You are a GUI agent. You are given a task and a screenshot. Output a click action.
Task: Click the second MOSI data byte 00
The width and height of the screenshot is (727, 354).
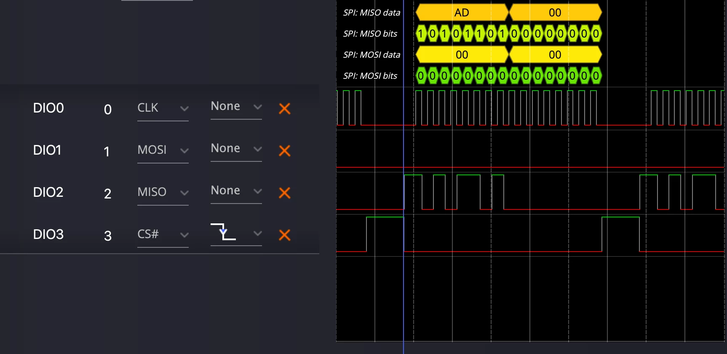tap(555, 55)
